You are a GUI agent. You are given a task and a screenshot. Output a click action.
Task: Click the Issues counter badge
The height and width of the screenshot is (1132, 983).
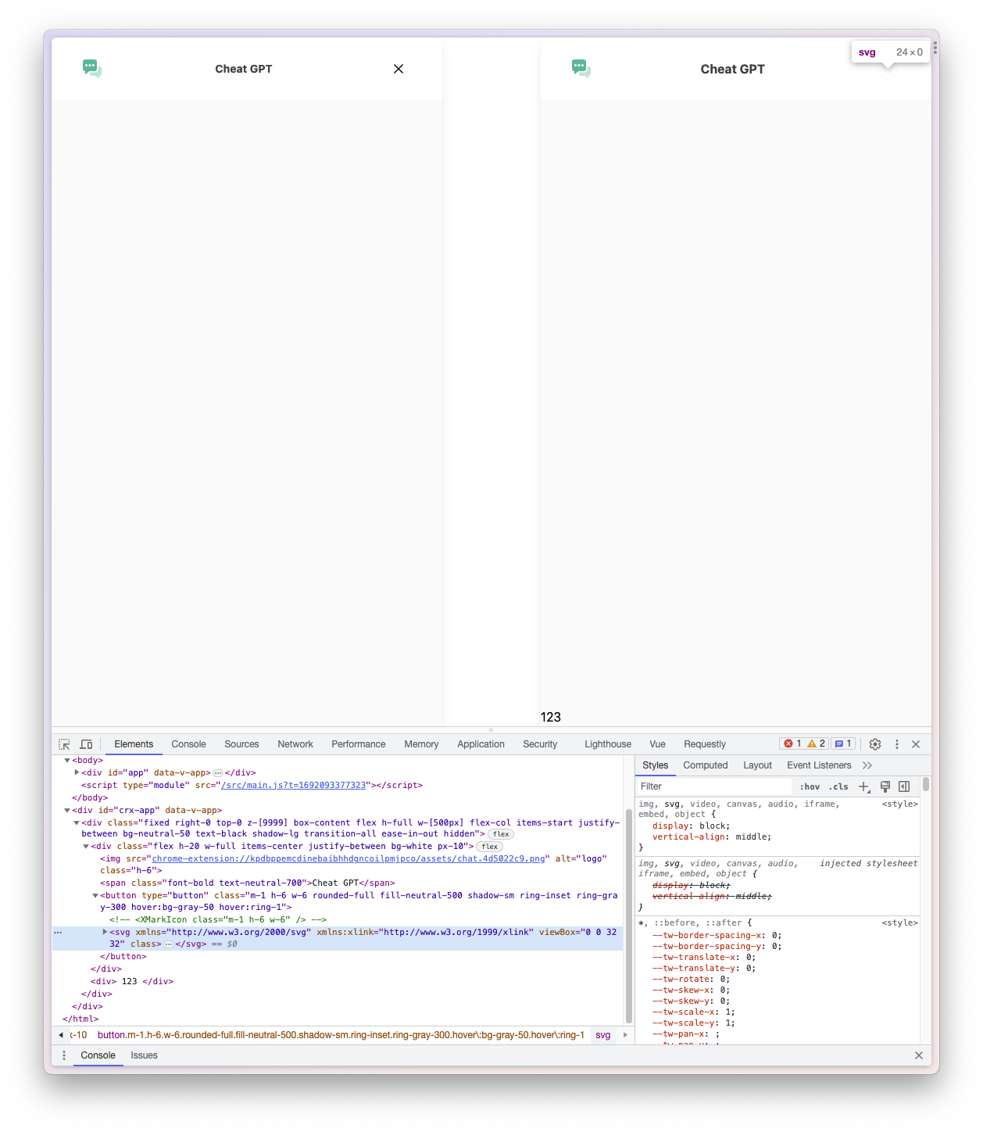(x=843, y=743)
